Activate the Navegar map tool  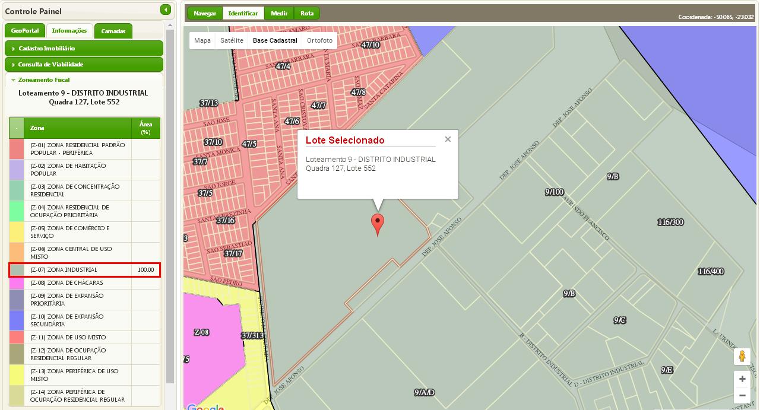pos(205,13)
